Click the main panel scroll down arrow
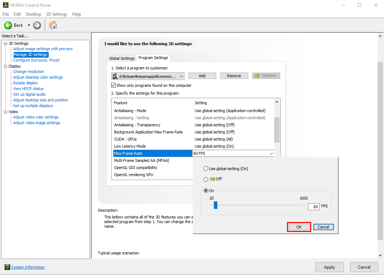 click(380, 255)
